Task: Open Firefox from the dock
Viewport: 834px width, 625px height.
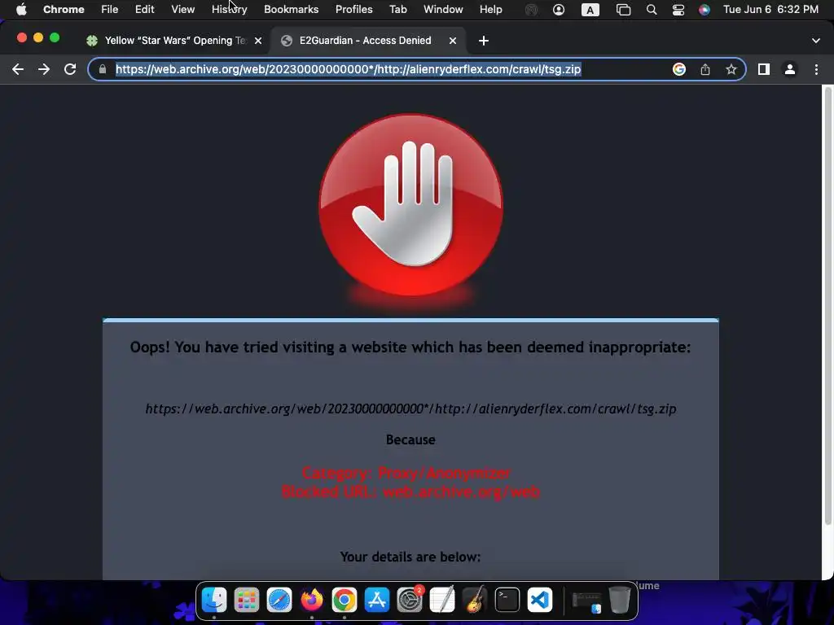Action: point(312,600)
